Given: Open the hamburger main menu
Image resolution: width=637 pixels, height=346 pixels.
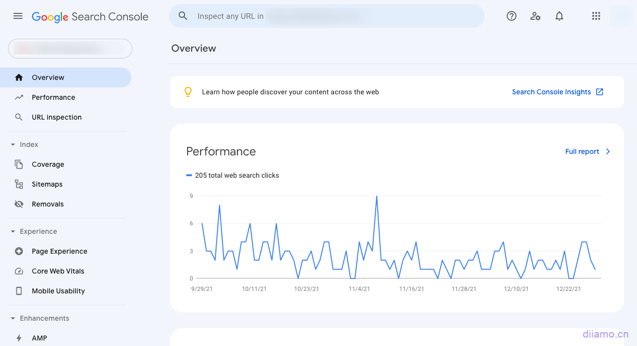Looking at the screenshot, I should pyautogui.click(x=18, y=16).
